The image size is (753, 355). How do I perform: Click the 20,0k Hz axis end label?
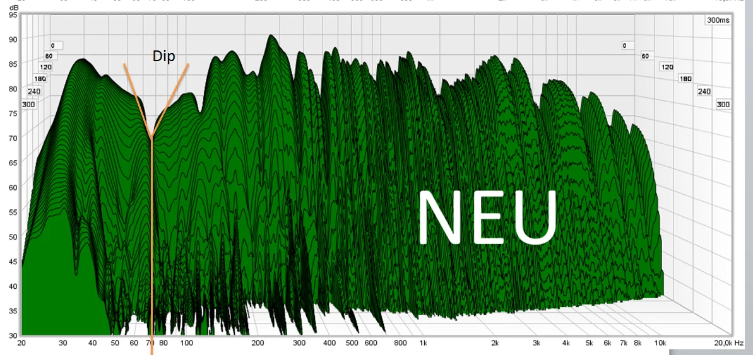[730, 343]
